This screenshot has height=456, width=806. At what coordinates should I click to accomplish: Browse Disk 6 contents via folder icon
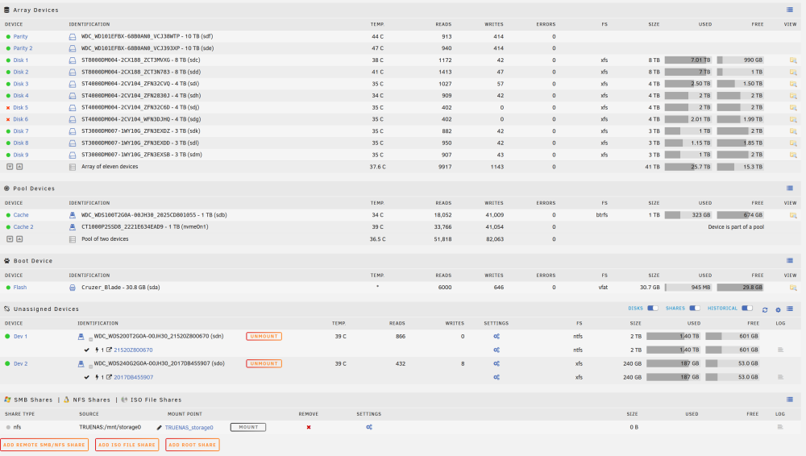pyautogui.click(x=793, y=119)
